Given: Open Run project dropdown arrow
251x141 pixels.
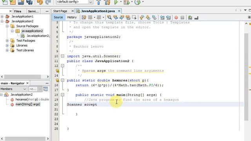Looking at the screenshot, I should pos(121,2).
